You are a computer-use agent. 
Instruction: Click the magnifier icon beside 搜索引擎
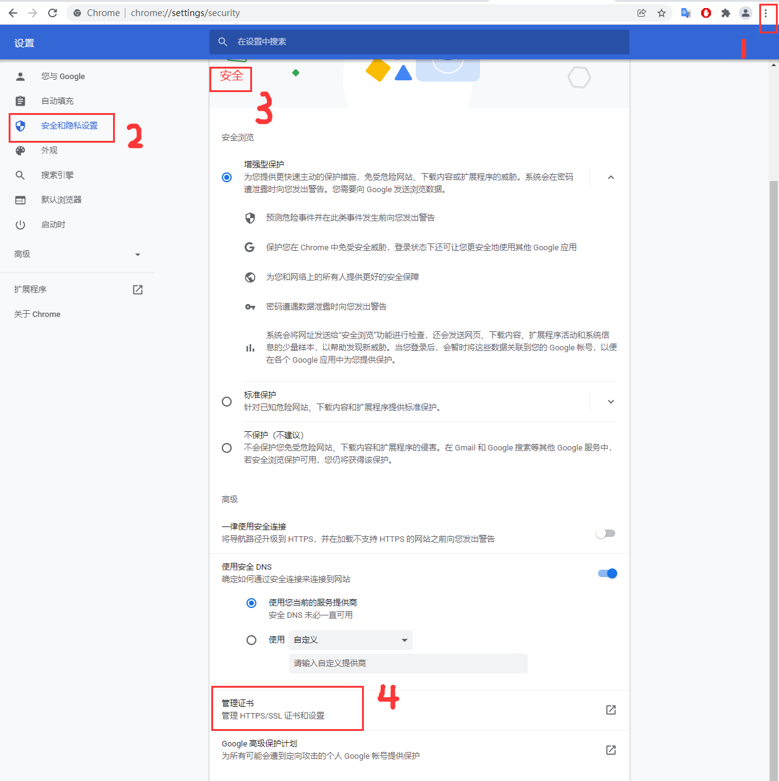click(x=20, y=175)
